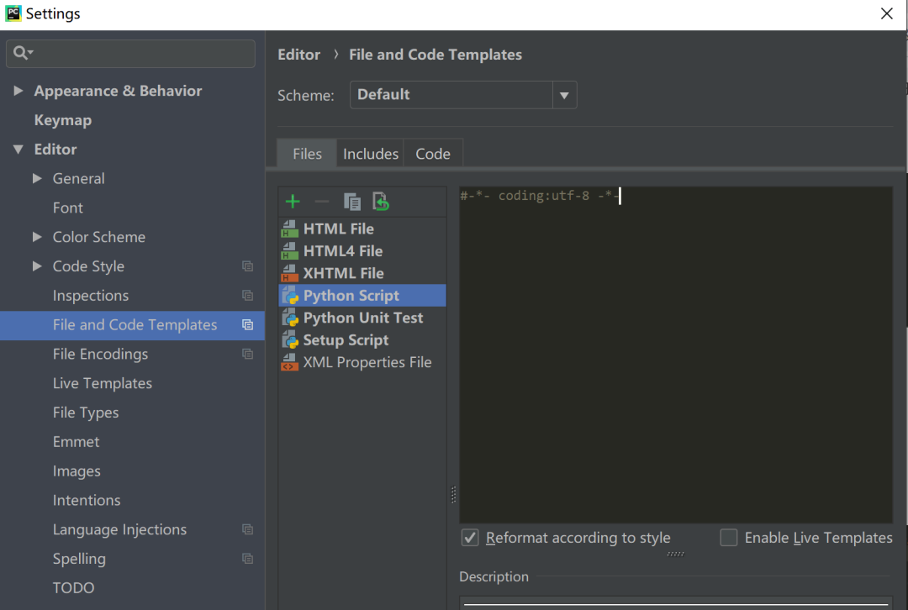The width and height of the screenshot is (908, 610).
Task: Open Live Templates settings page
Action: (x=103, y=383)
